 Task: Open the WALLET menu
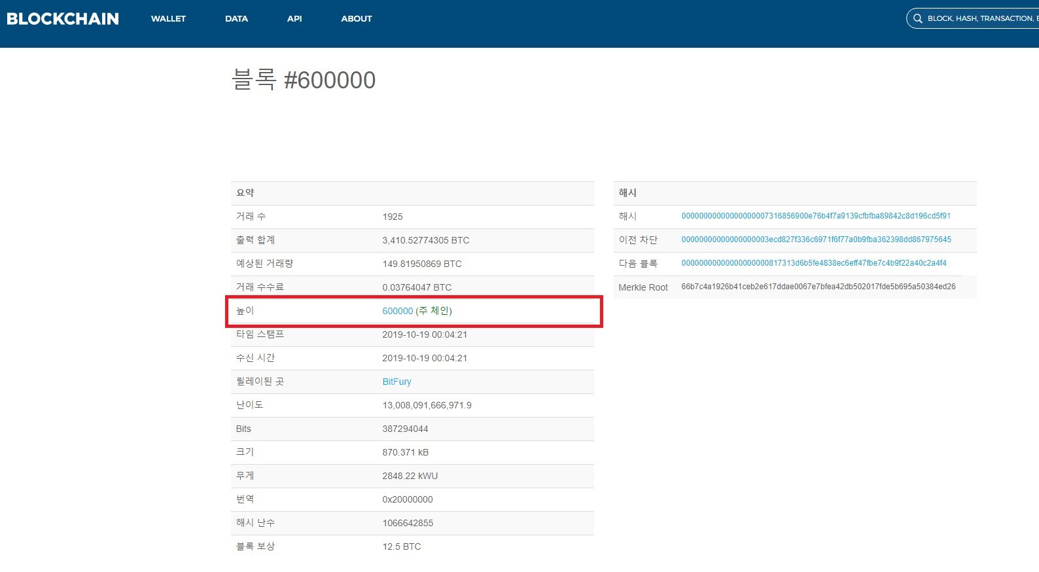point(168,19)
